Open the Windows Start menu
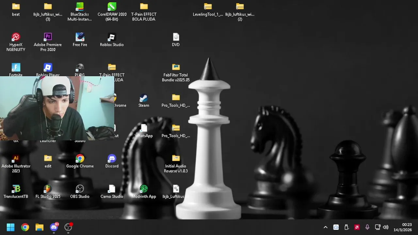 (x=10, y=227)
